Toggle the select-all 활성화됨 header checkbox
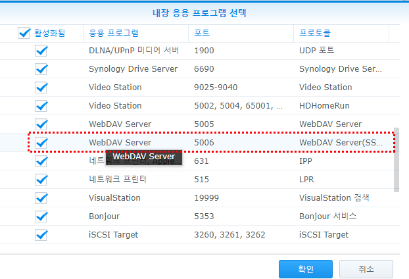Screen dimensions: 409x279 point(24,32)
